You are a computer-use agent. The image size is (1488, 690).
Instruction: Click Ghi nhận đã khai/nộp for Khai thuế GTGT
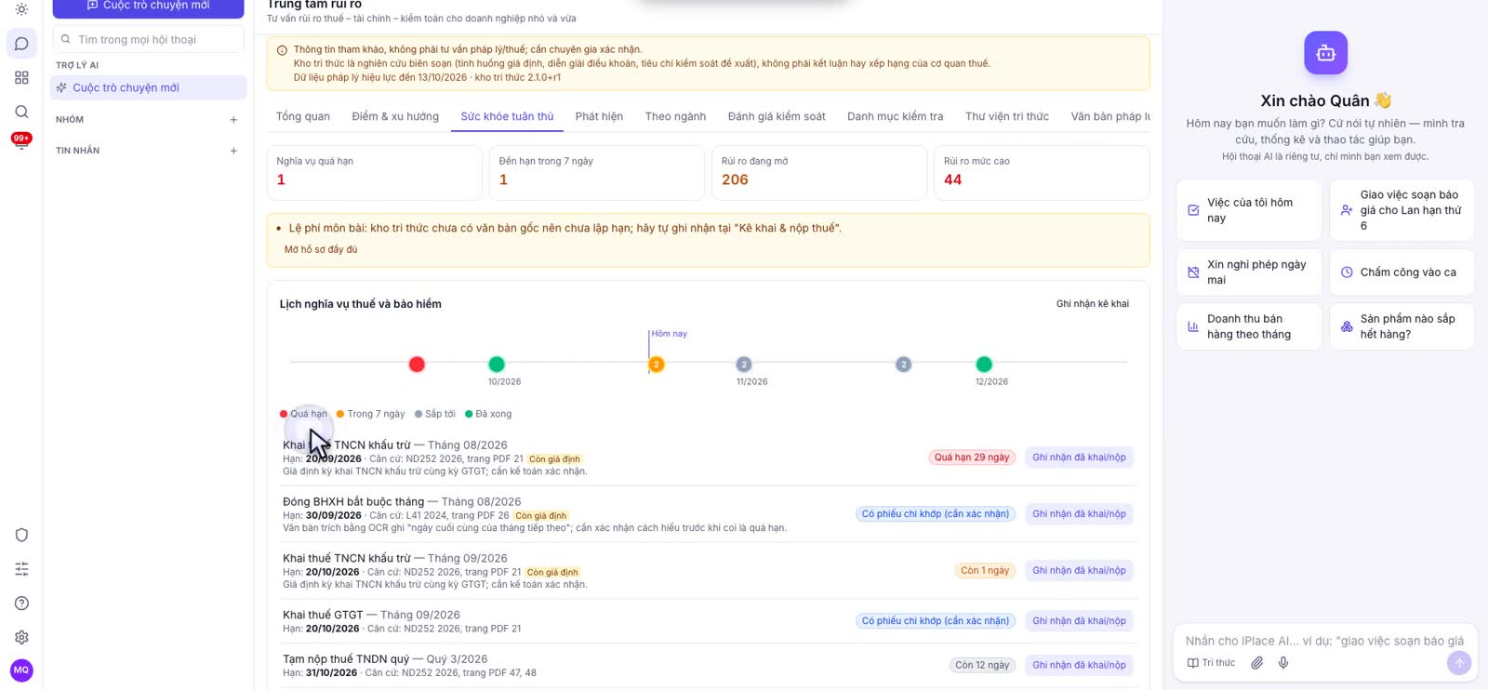(x=1079, y=621)
